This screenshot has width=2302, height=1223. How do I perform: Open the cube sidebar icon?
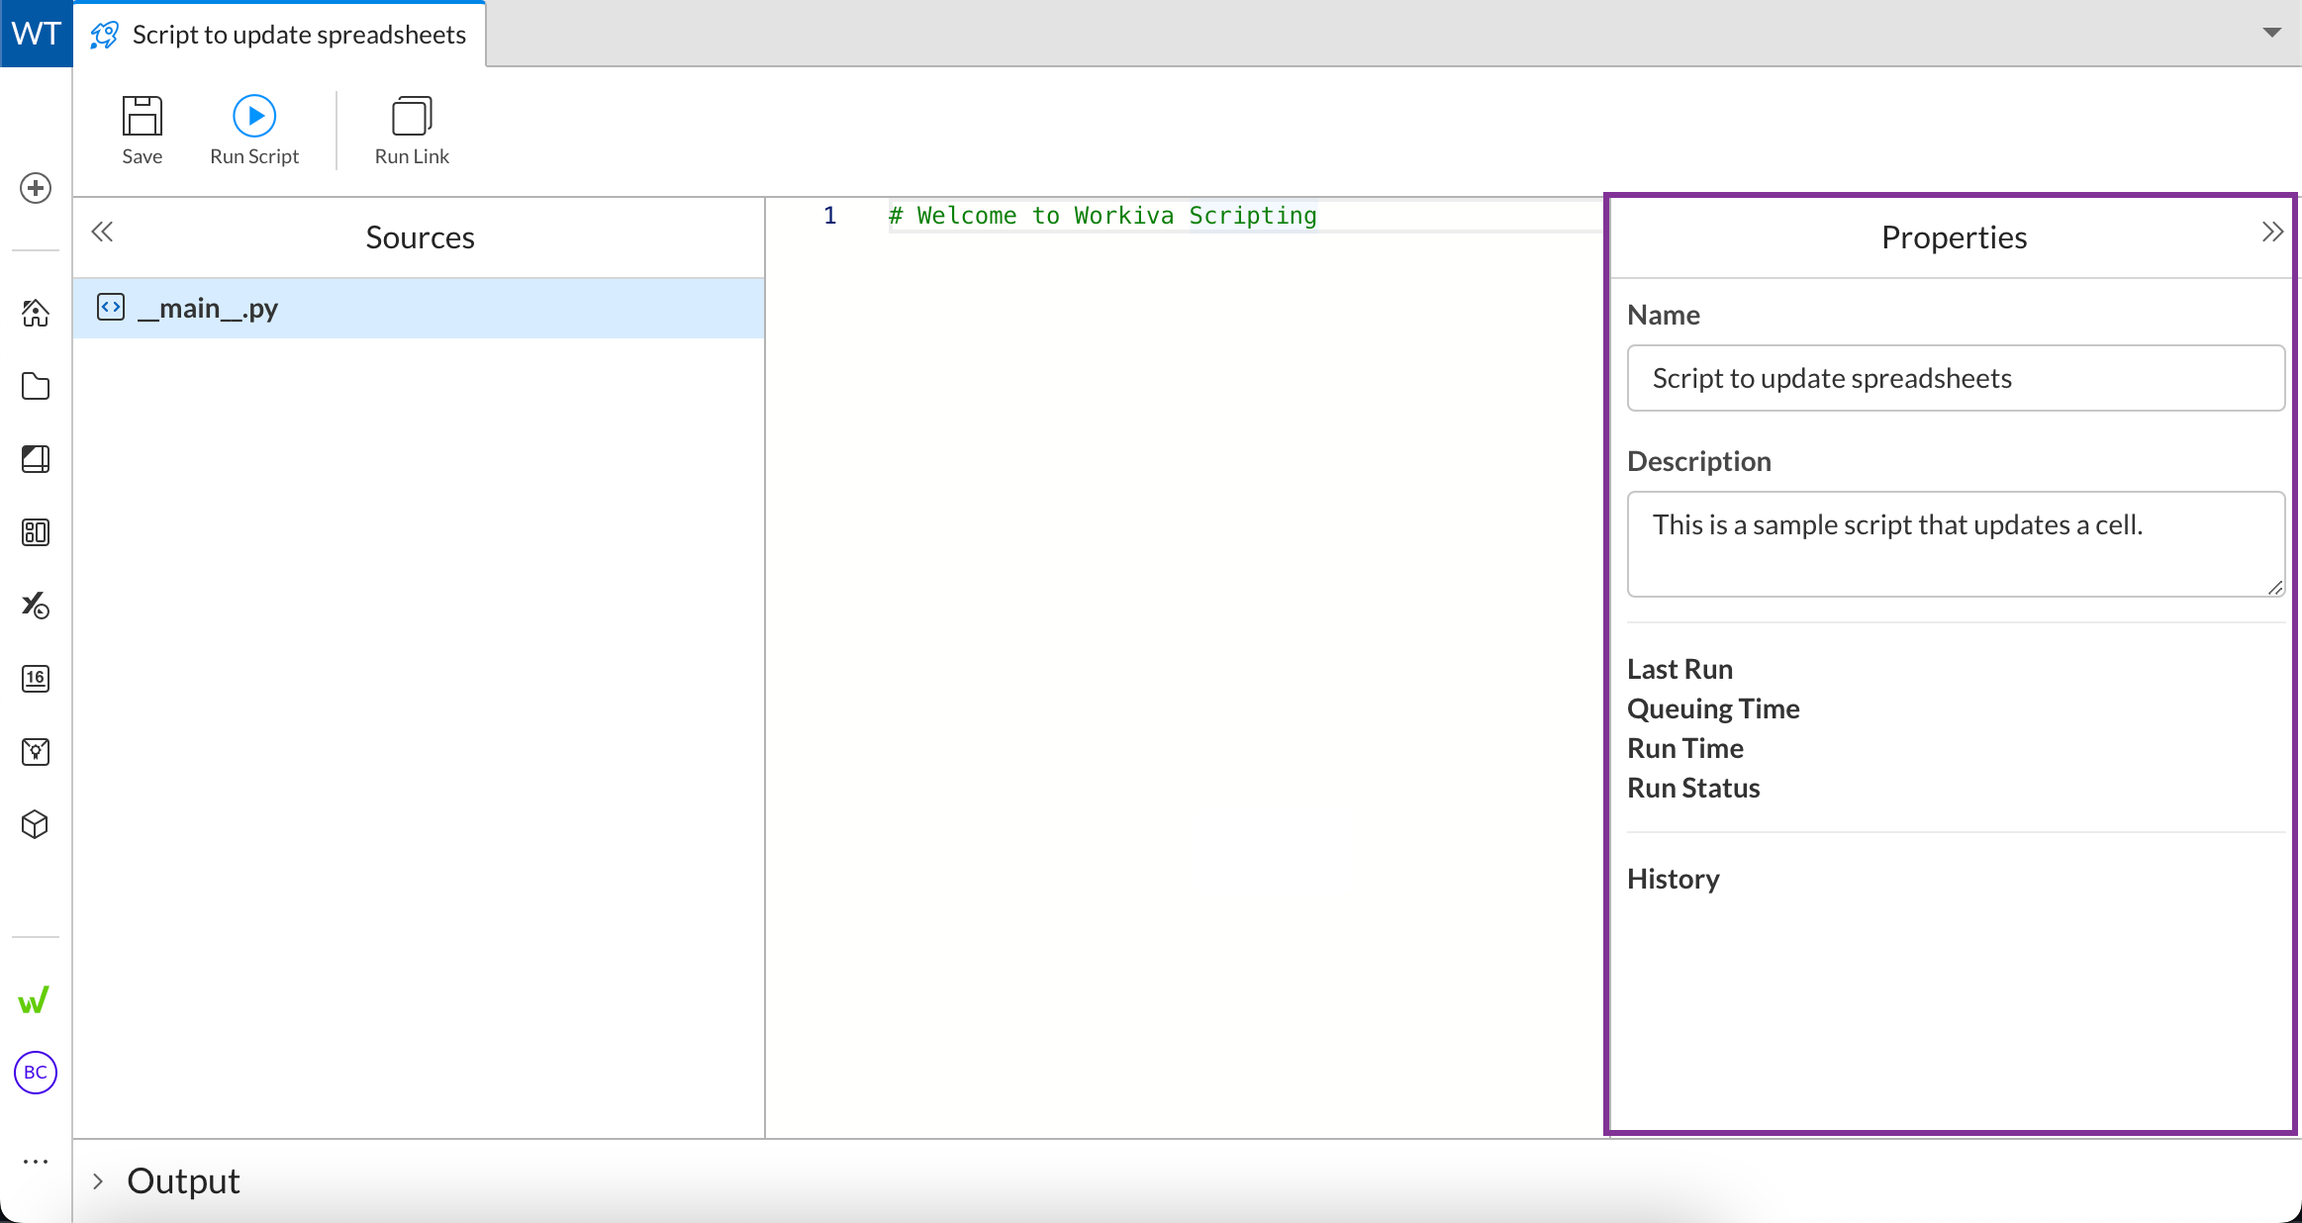36,824
